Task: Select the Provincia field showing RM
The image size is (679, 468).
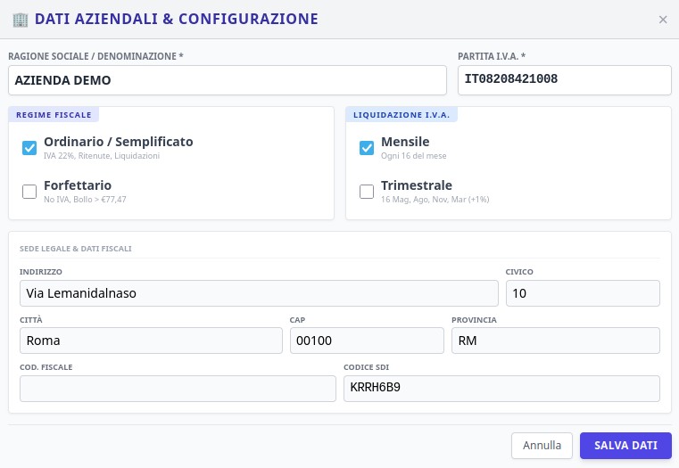Action: point(555,341)
